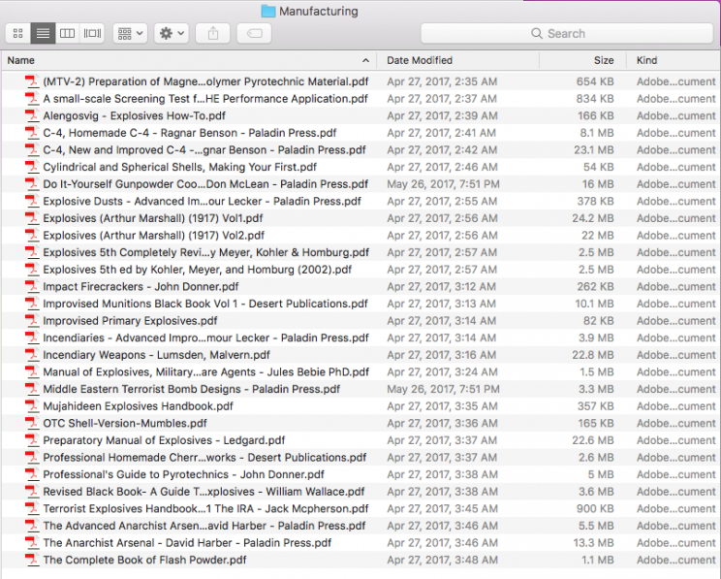Click the Edit Tags toolbar button
The width and height of the screenshot is (721, 579).
[253, 33]
